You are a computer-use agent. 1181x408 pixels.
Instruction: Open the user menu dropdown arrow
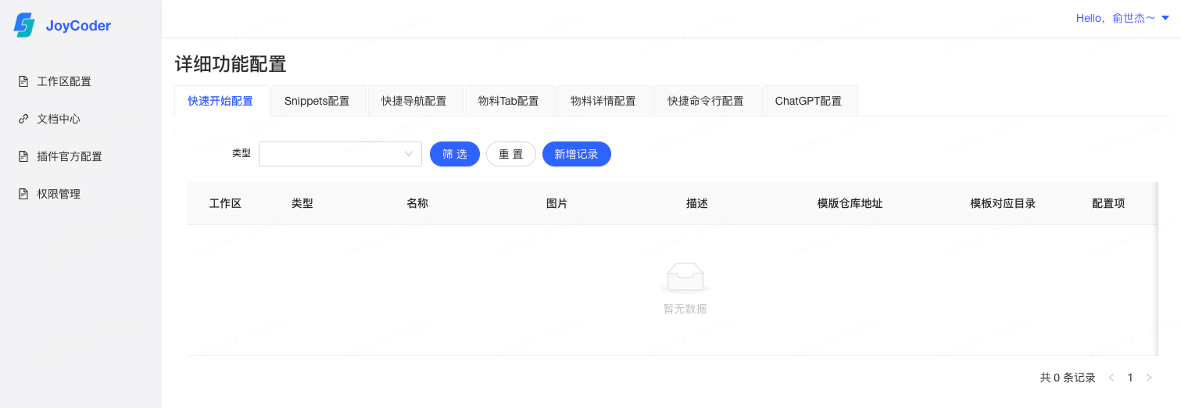(1165, 18)
